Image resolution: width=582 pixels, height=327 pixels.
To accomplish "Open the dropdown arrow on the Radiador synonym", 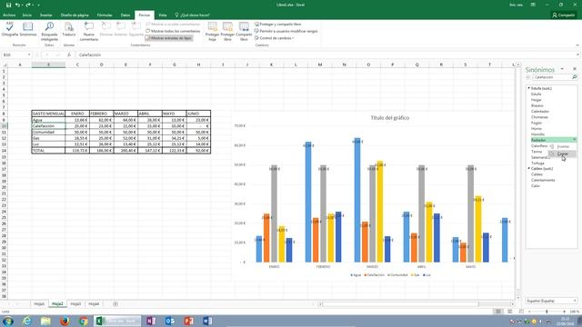I will tap(574, 140).
